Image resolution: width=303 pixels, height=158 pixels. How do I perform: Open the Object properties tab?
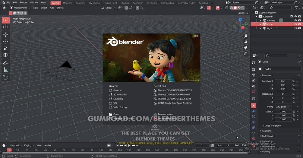(254, 106)
